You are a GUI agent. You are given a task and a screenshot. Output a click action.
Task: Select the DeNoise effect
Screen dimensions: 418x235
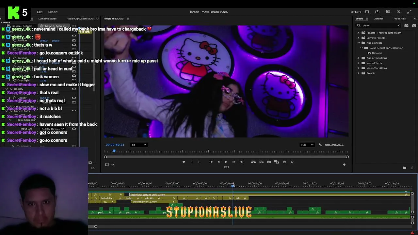pos(377,53)
